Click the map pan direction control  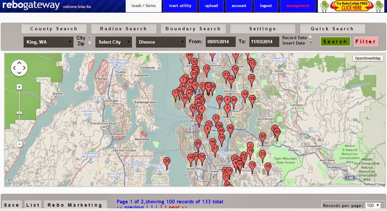(x=19, y=68)
